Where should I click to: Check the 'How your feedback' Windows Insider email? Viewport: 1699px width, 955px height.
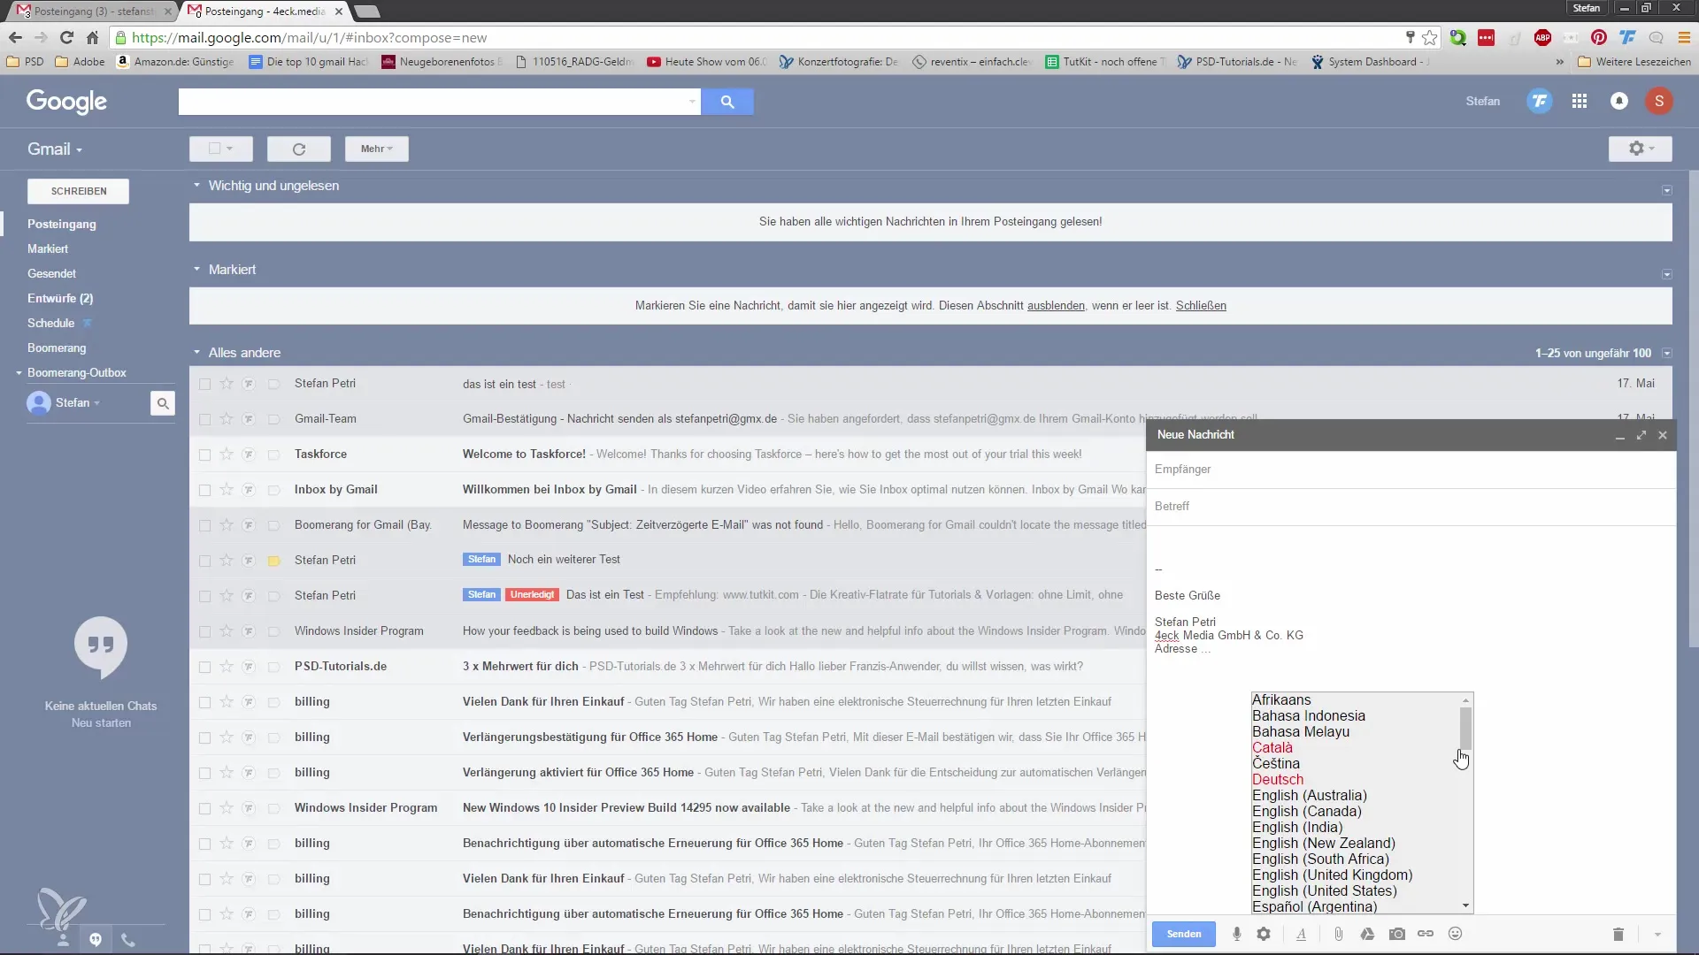204,631
